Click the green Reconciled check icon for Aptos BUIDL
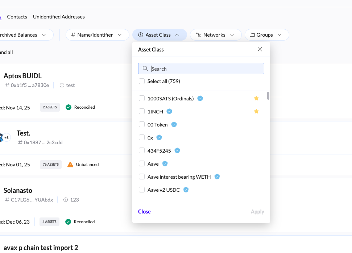The width and height of the screenshot is (352, 253). [x=69, y=107]
